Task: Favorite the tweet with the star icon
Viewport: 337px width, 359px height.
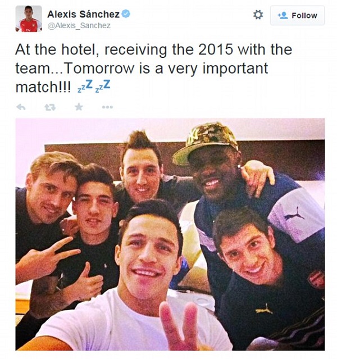Action: tap(79, 107)
